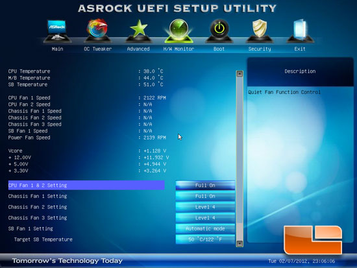357x268 pixels.
Task: Change Target SB Temperature 50°C/122°F value
Action: click(205, 239)
